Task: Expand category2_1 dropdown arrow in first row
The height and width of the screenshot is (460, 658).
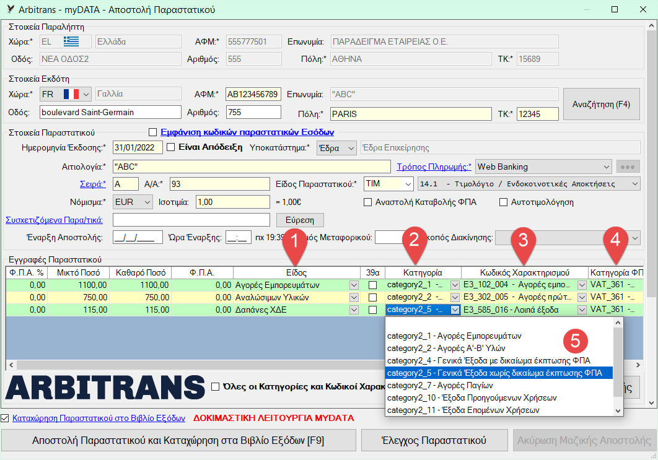Action: tap(455, 285)
